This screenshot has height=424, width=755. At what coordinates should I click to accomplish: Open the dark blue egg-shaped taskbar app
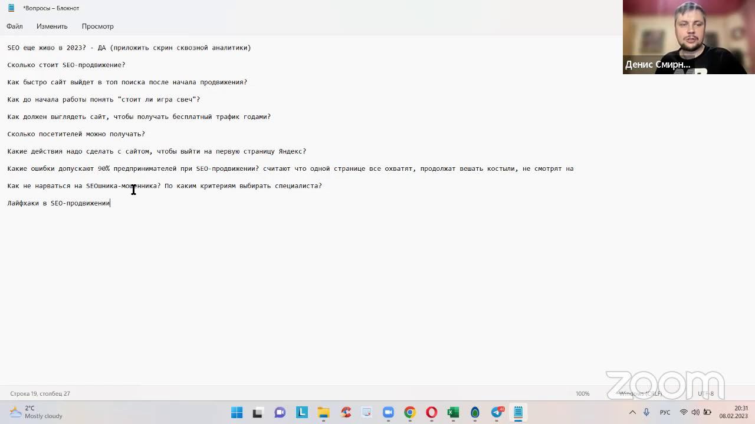click(475, 413)
